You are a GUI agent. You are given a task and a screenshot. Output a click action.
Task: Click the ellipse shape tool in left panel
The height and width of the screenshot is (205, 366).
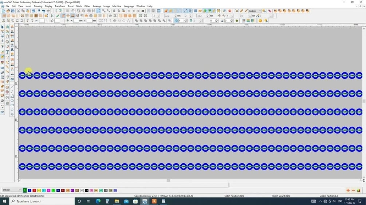click(12, 101)
